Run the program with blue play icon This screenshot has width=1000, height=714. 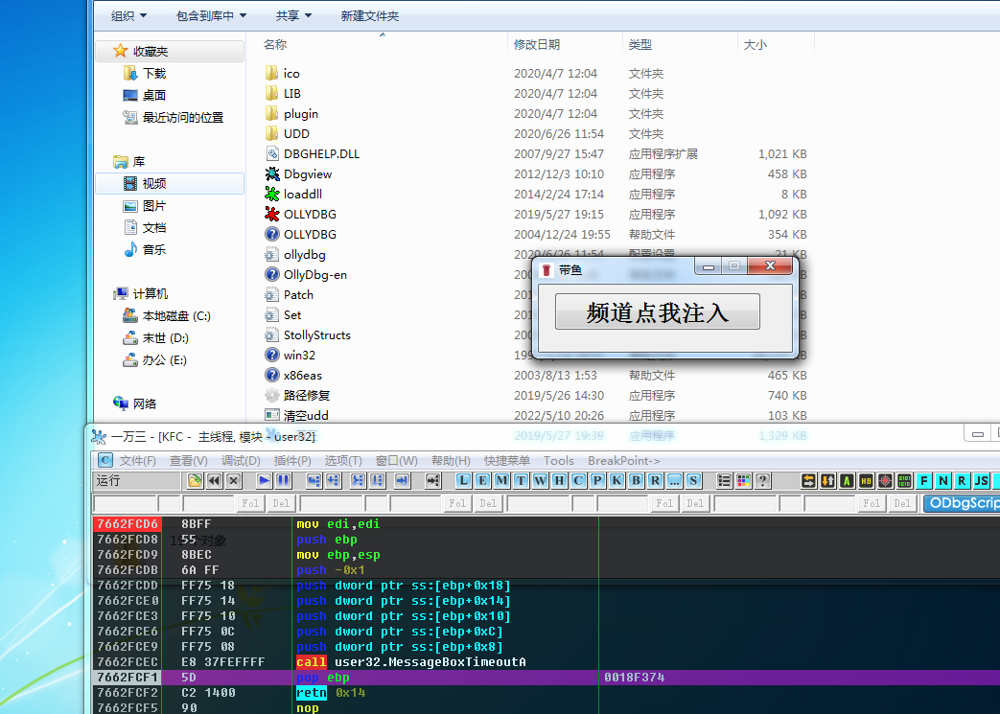point(264,480)
